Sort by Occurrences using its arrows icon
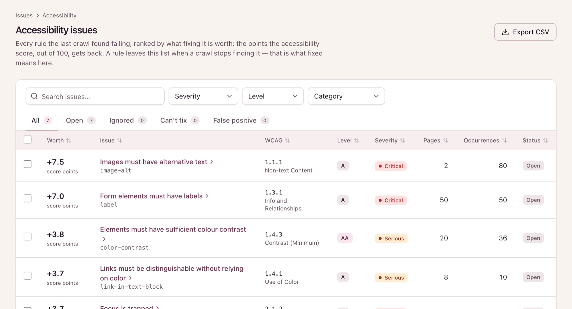The height and width of the screenshot is (309, 572). 504,140
